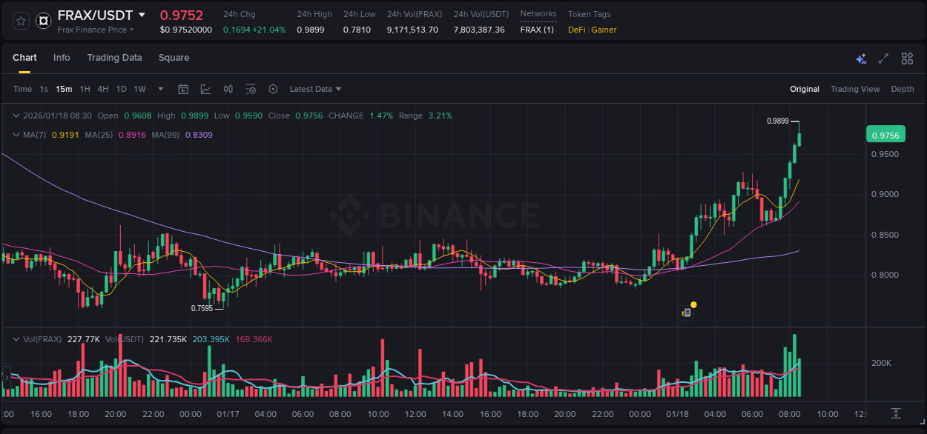The height and width of the screenshot is (434, 927).
Task: Visit the Frax Finance Price link
Action: coord(92,30)
